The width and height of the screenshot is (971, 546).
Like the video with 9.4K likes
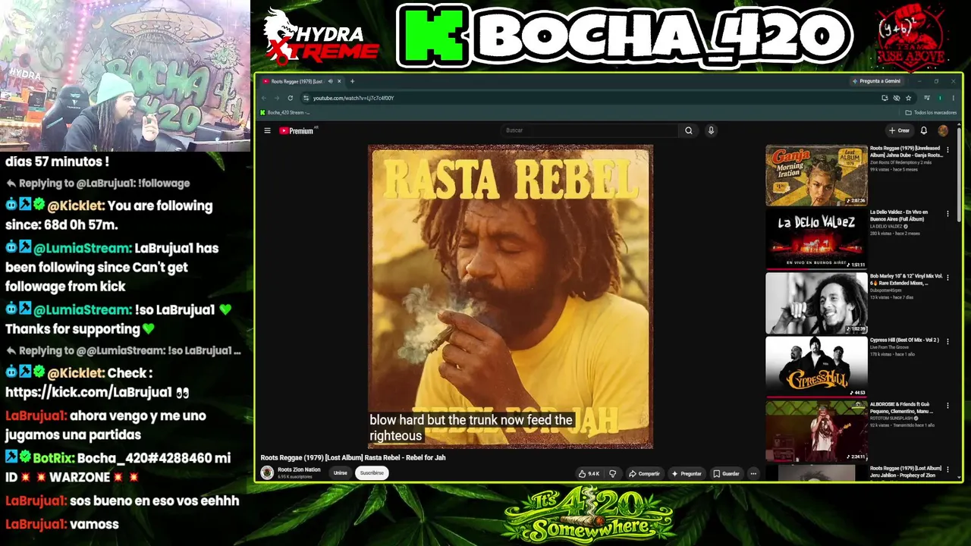pyautogui.click(x=589, y=473)
